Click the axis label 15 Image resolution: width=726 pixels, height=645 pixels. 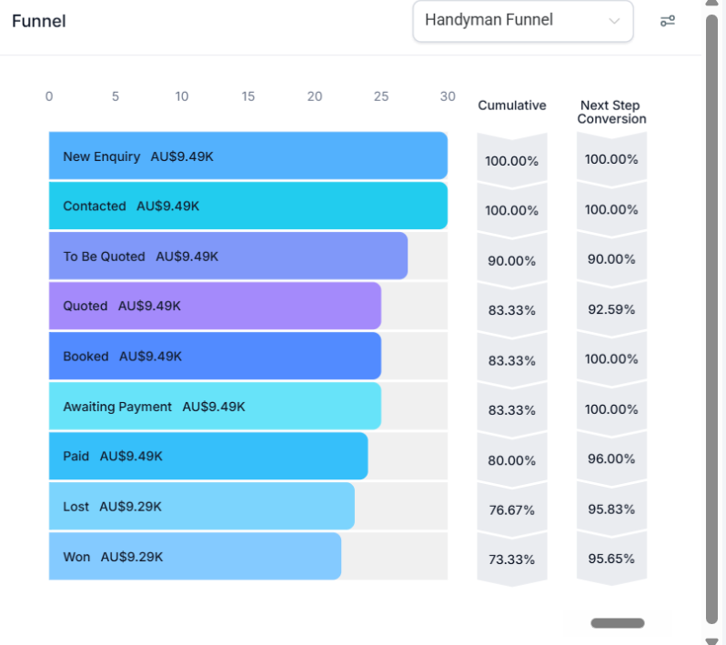click(248, 96)
